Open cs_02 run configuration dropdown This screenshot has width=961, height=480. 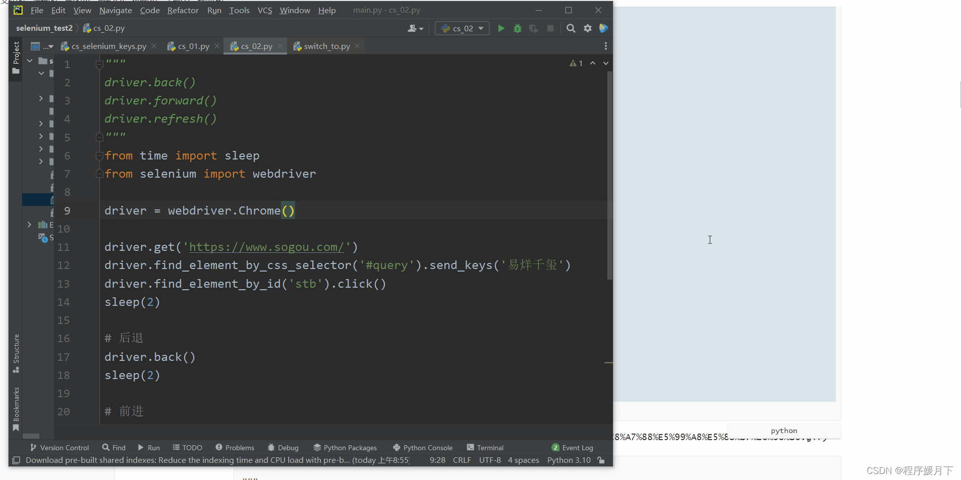(x=462, y=28)
